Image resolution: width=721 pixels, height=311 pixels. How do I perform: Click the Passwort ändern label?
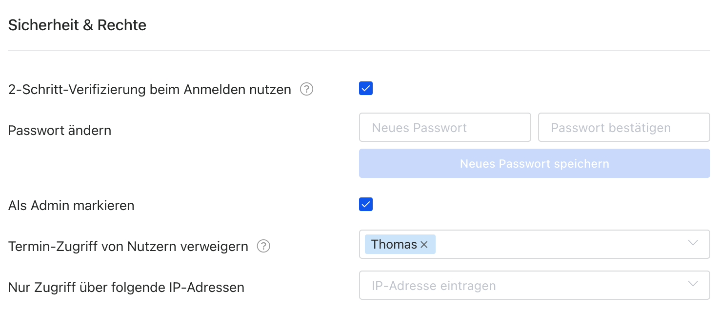(60, 131)
